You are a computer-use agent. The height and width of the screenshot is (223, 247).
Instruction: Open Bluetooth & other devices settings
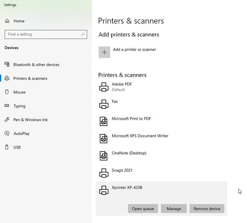[36, 65]
